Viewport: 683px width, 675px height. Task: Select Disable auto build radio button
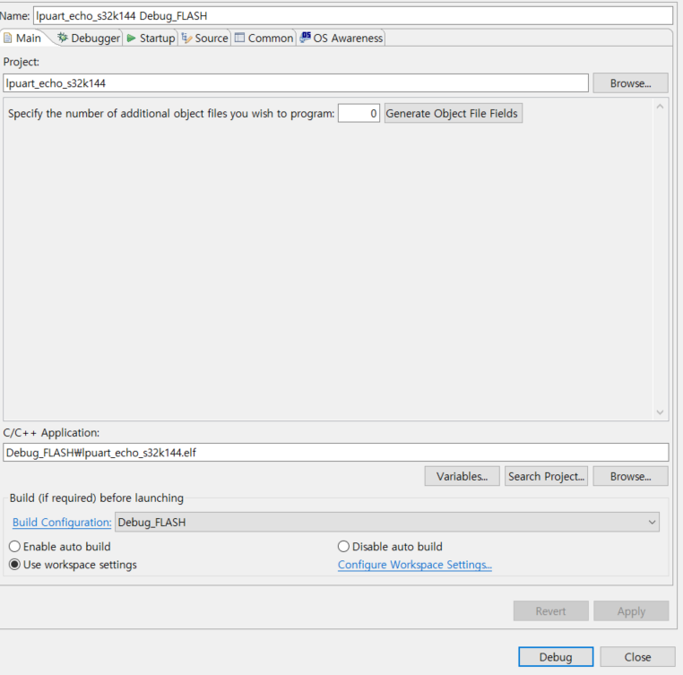coord(343,547)
